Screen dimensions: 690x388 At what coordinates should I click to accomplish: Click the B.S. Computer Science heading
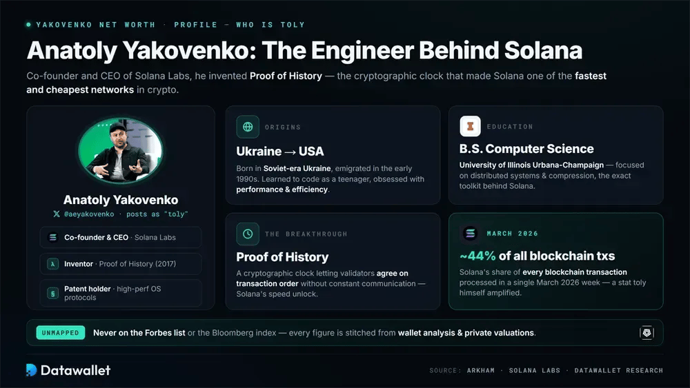(526, 149)
